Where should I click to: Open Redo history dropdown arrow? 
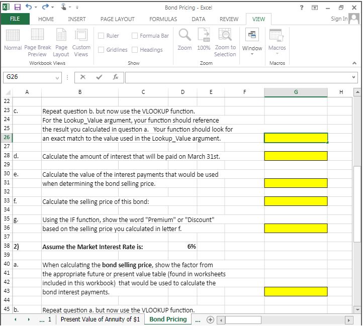53,8
